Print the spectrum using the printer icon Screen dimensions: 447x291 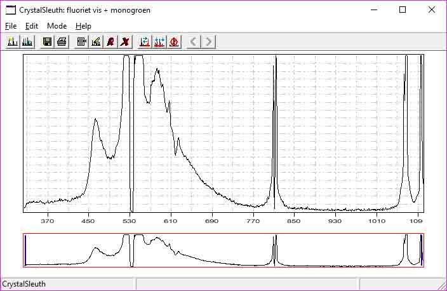[x=62, y=42]
